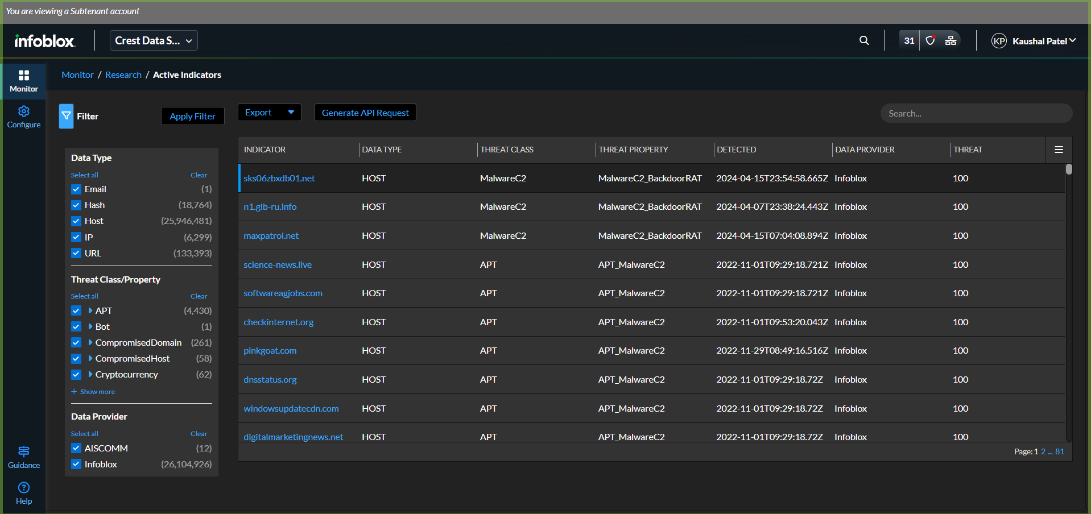Clear the Data Provider filters
1091x514 pixels.
[199, 434]
